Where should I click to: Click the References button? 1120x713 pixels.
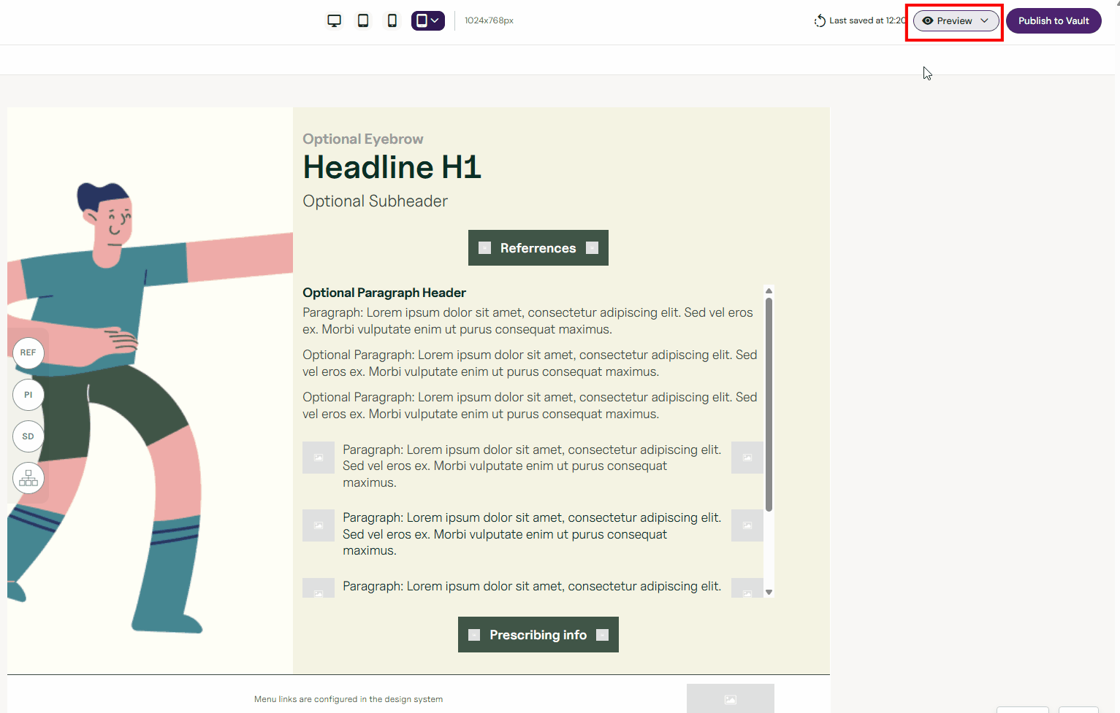pos(538,248)
